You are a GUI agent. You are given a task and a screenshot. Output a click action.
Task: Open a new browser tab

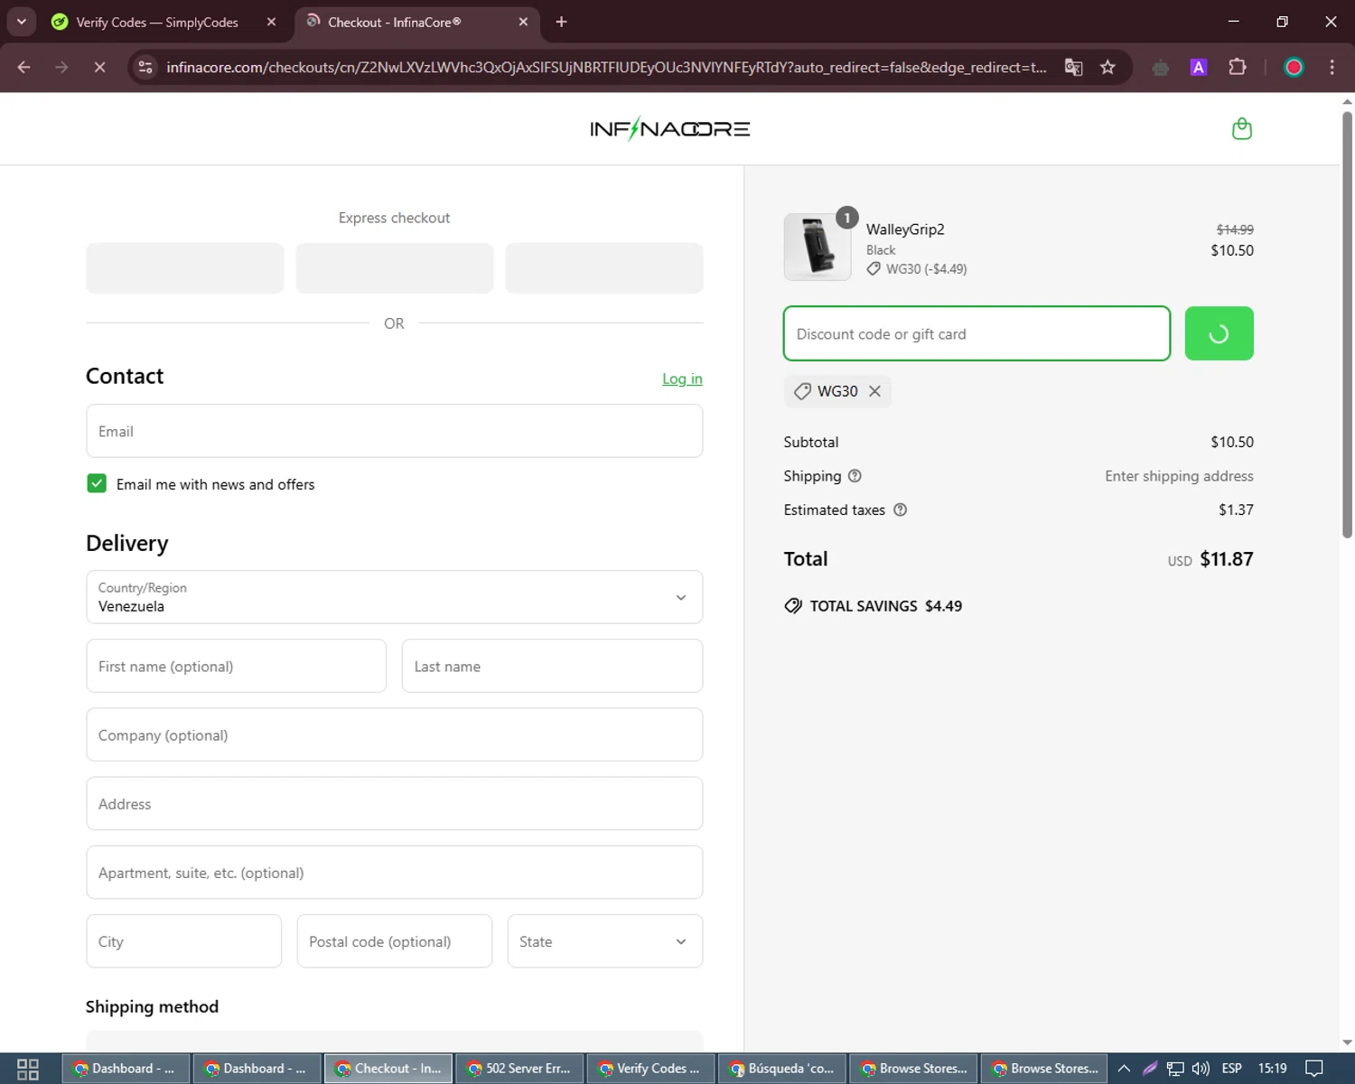[x=561, y=22]
